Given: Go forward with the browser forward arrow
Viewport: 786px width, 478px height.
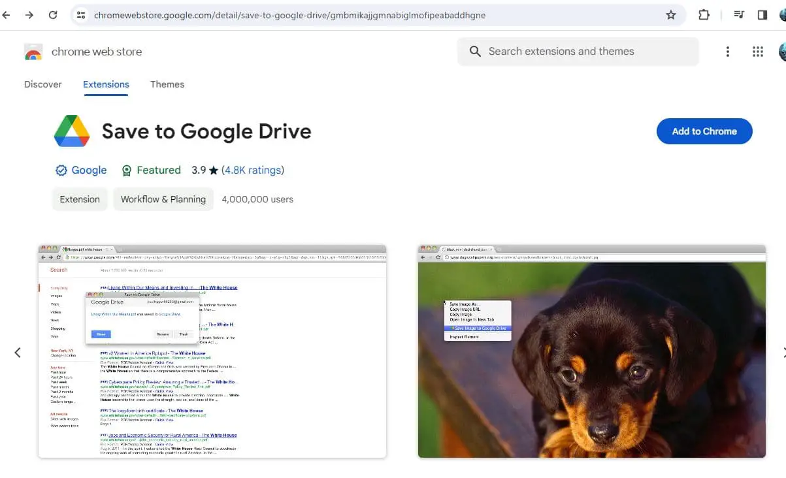Looking at the screenshot, I should (x=29, y=15).
